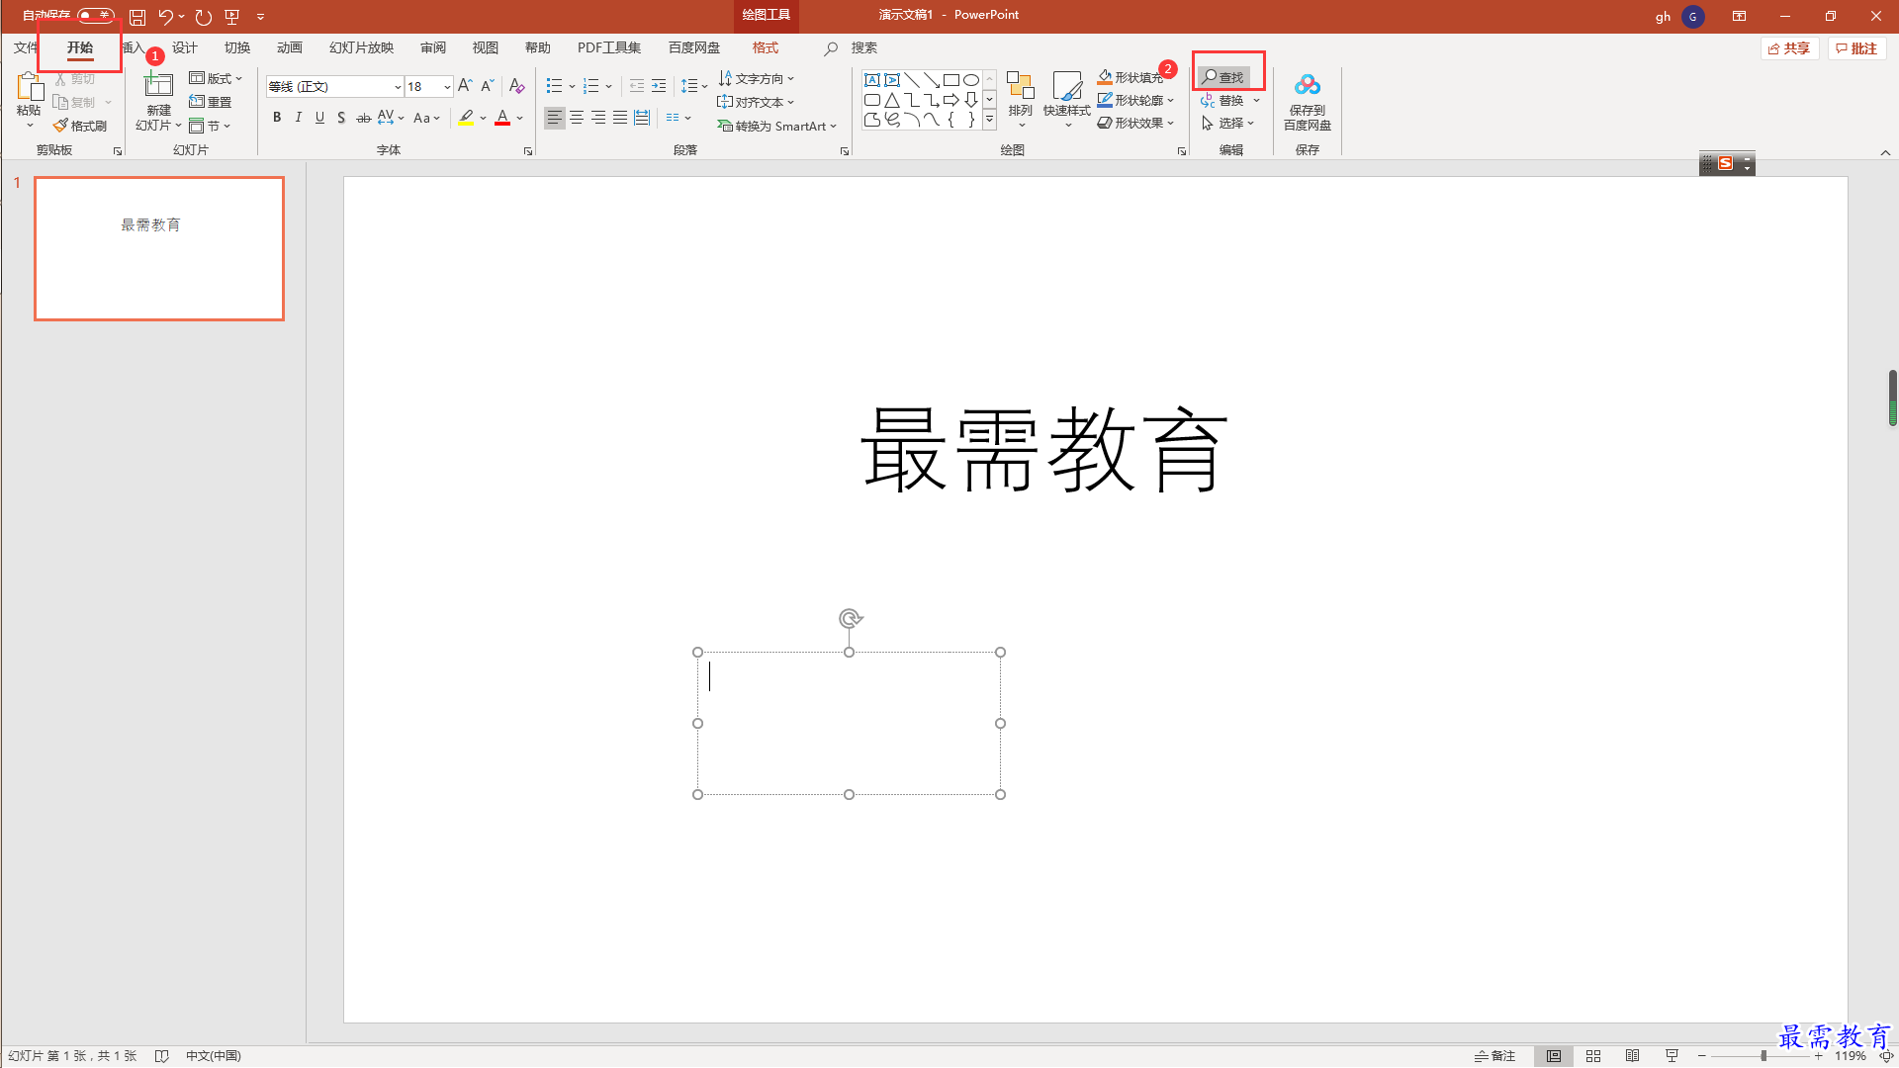Click the Save icon in quick access toolbar
Viewport: 1899px width, 1068px height.
pos(137,17)
